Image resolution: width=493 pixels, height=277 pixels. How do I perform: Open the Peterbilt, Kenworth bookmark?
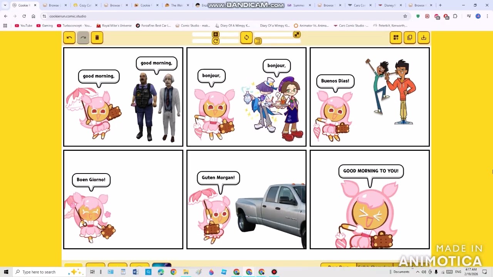[390, 25]
